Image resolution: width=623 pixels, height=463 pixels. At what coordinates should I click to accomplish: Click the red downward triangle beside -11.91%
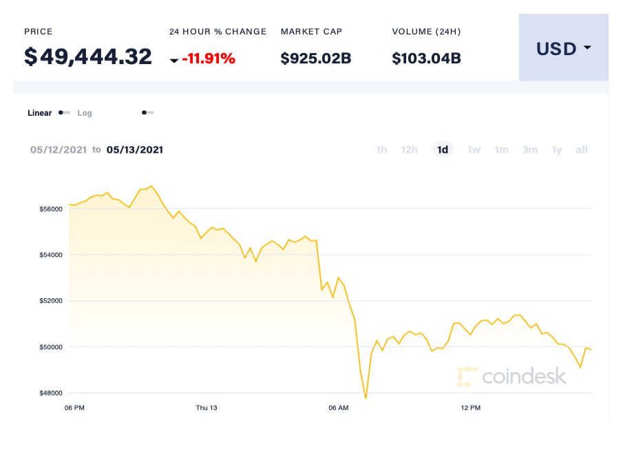pyautogui.click(x=175, y=59)
